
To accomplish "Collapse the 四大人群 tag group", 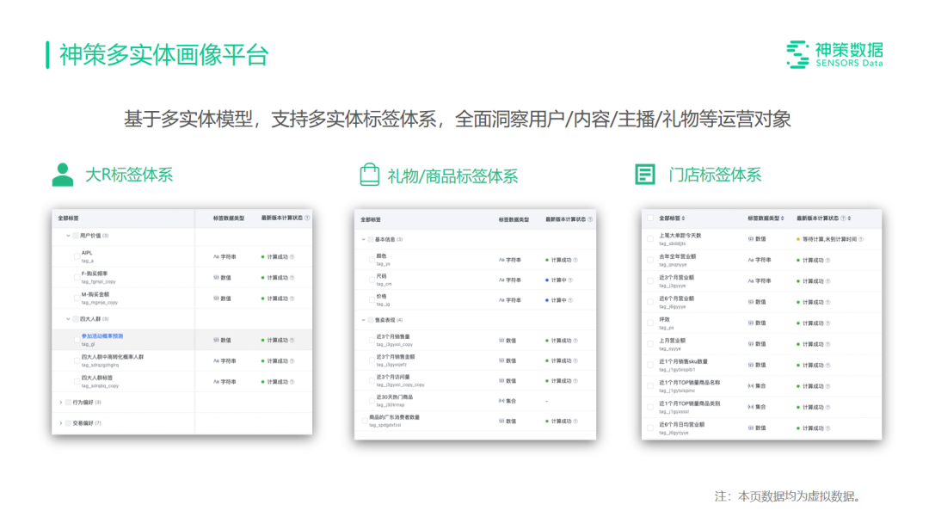I will pos(65,317).
